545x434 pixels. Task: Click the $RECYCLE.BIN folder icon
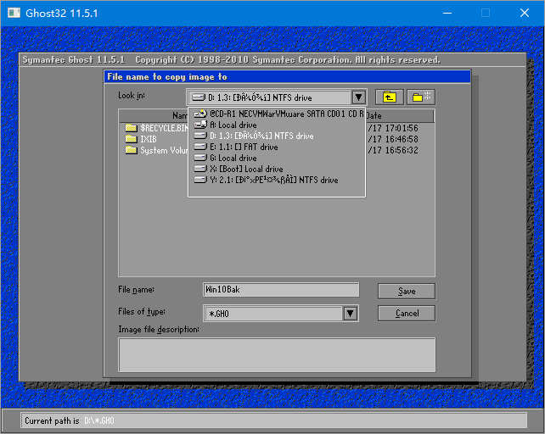pos(131,128)
